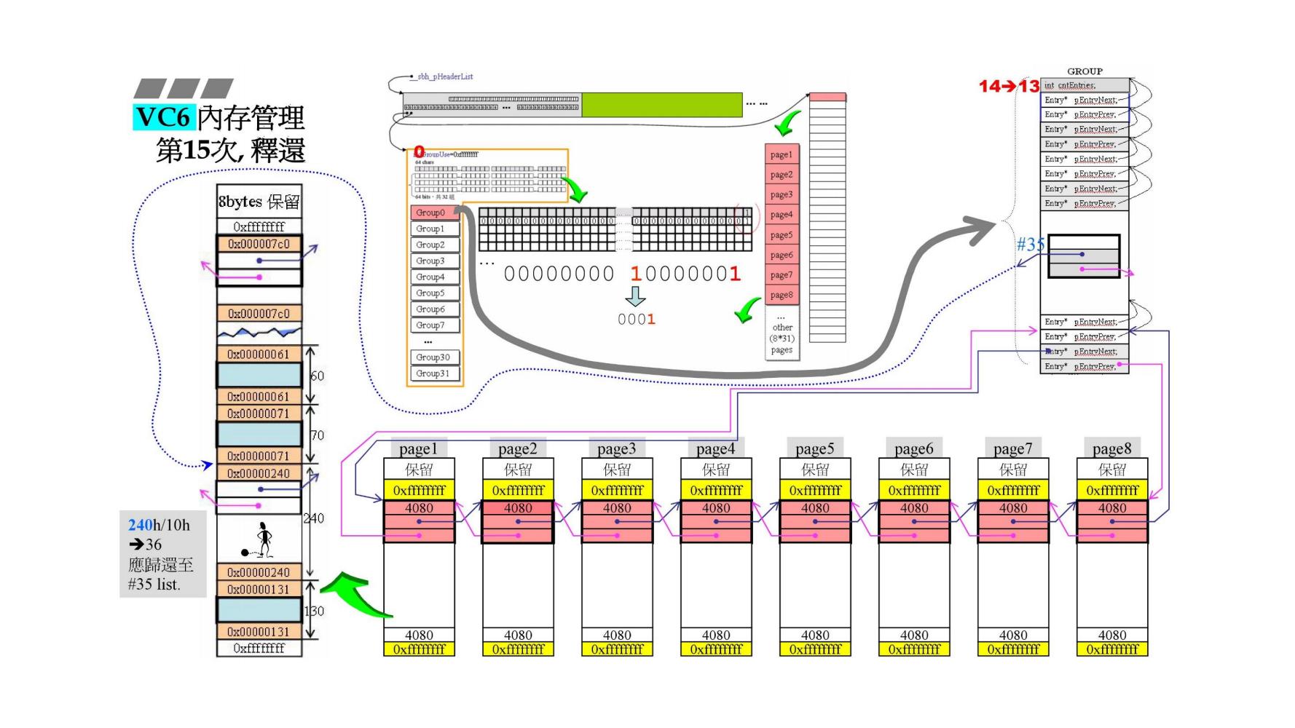Click page4 in the pink page list
The width and height of the screenshot is (1295, 728).
pyautogui.click(x=782, y=215)
